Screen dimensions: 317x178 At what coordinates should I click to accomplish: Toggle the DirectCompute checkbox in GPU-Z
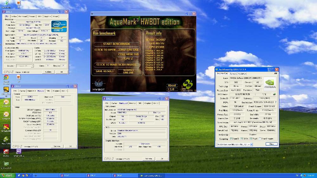pyautogui.click(x=260, y=139)
